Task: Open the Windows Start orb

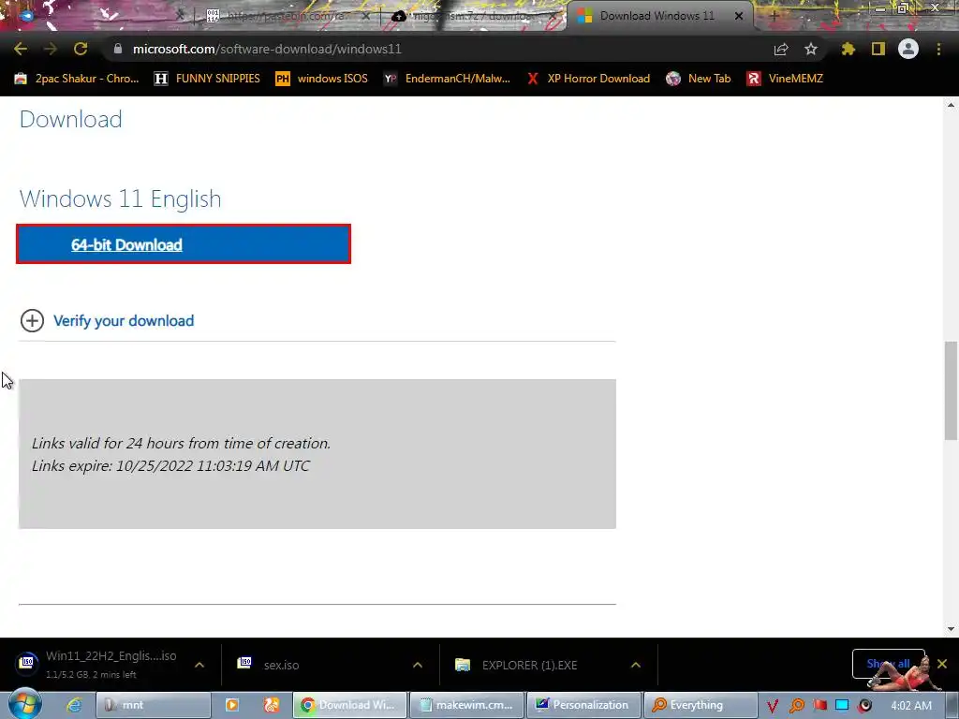Action: (x=24, y=704)
